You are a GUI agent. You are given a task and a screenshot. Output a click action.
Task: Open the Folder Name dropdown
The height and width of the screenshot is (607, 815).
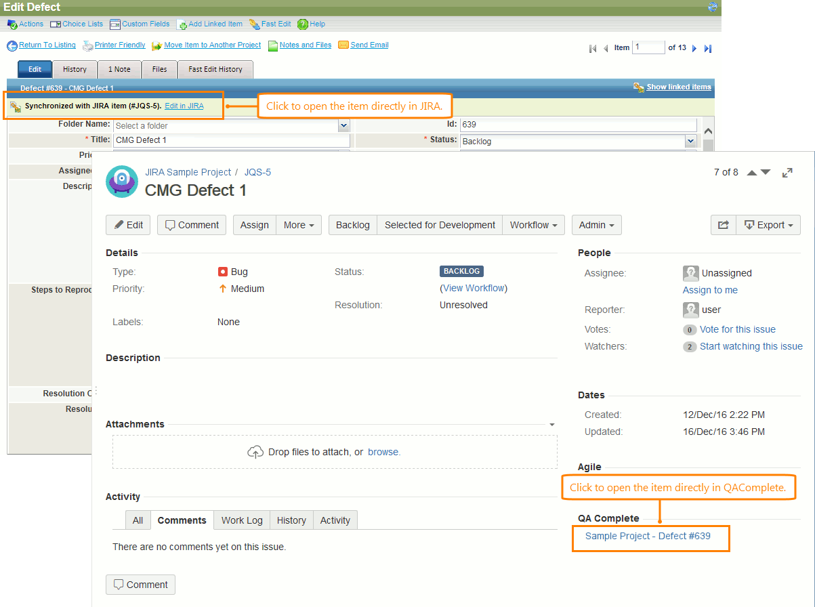coord(343,125)
